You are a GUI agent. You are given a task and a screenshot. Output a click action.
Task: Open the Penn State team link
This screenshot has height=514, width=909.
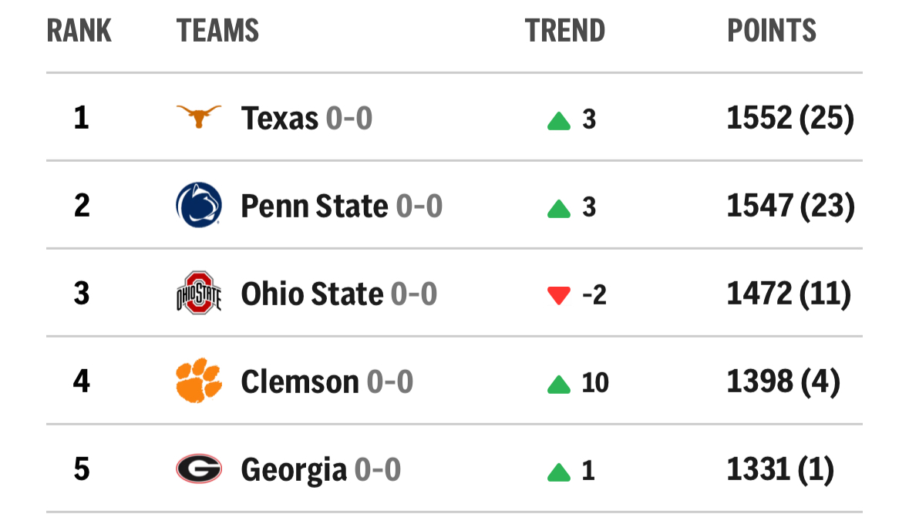[314, 207]
